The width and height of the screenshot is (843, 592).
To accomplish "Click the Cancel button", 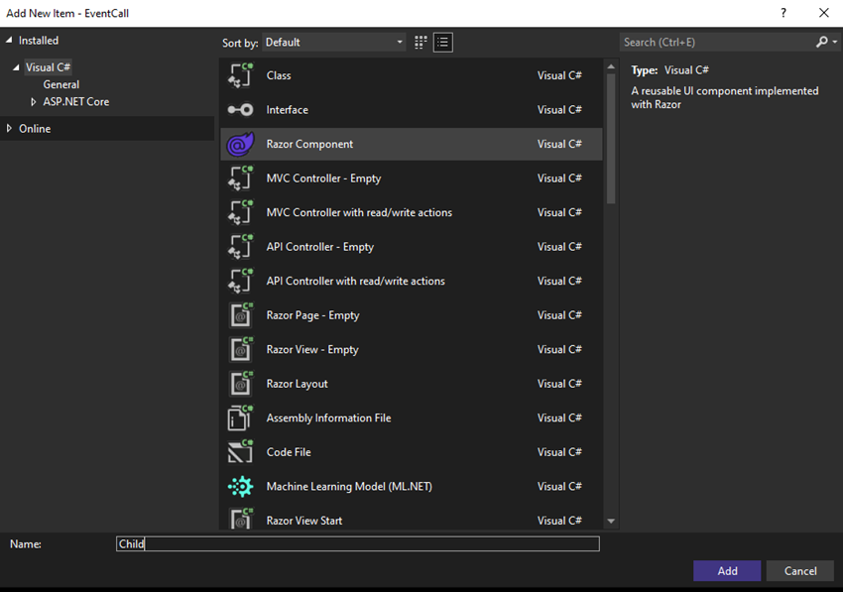I will coord(800,571).
